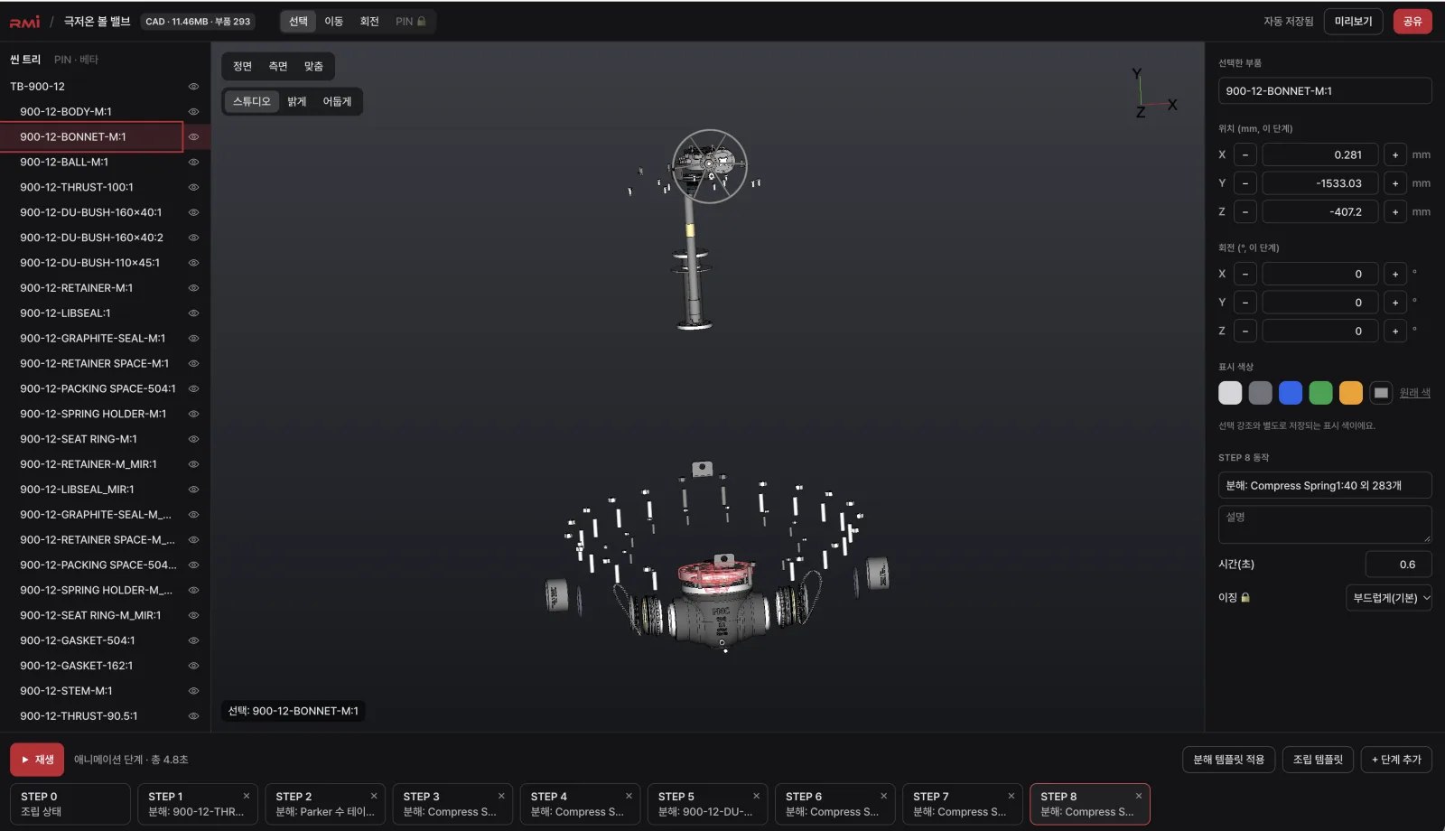Image resolution: width=1445 pixels, height=831 pixels.
Task: Click the 원래 색 reset color link
Action: click(1415, 393)
